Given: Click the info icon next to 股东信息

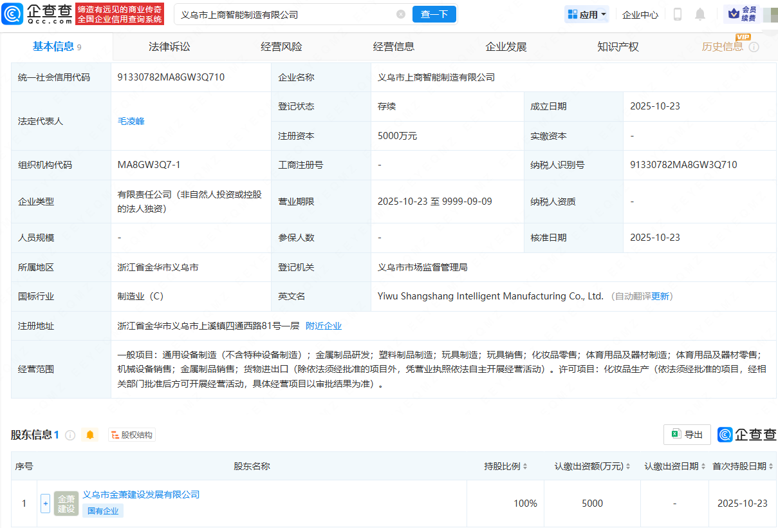Looking at the screenshot, I should (70, 435).
